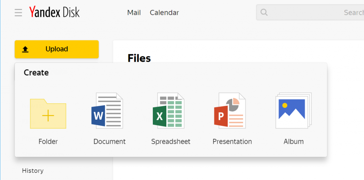Open History in the sidebar

pyautogui.click(x=33, y=171)
